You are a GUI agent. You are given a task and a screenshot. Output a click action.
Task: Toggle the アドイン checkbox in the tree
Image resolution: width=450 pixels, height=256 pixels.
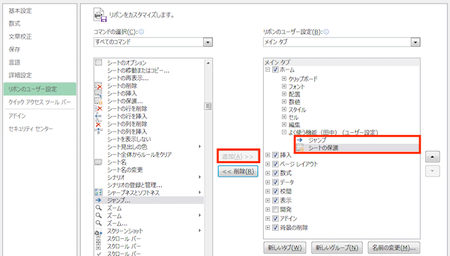[275, 219]
